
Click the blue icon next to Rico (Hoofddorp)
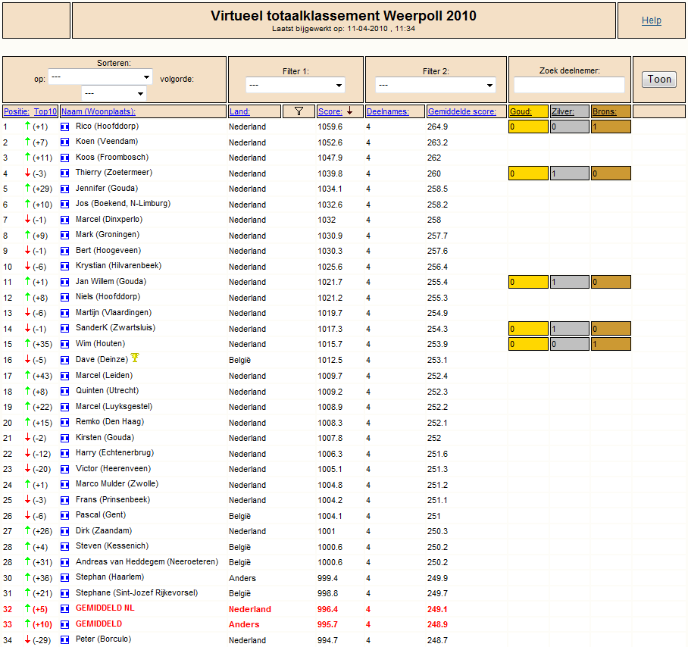[65, 127]
